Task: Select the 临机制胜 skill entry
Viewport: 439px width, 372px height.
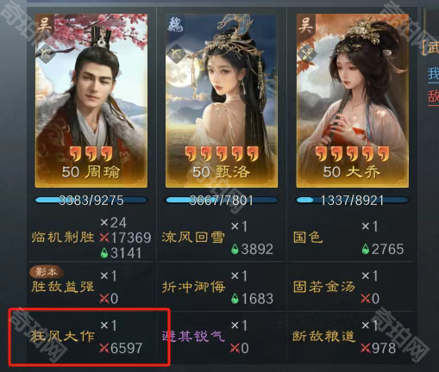Action: [63, 238]
